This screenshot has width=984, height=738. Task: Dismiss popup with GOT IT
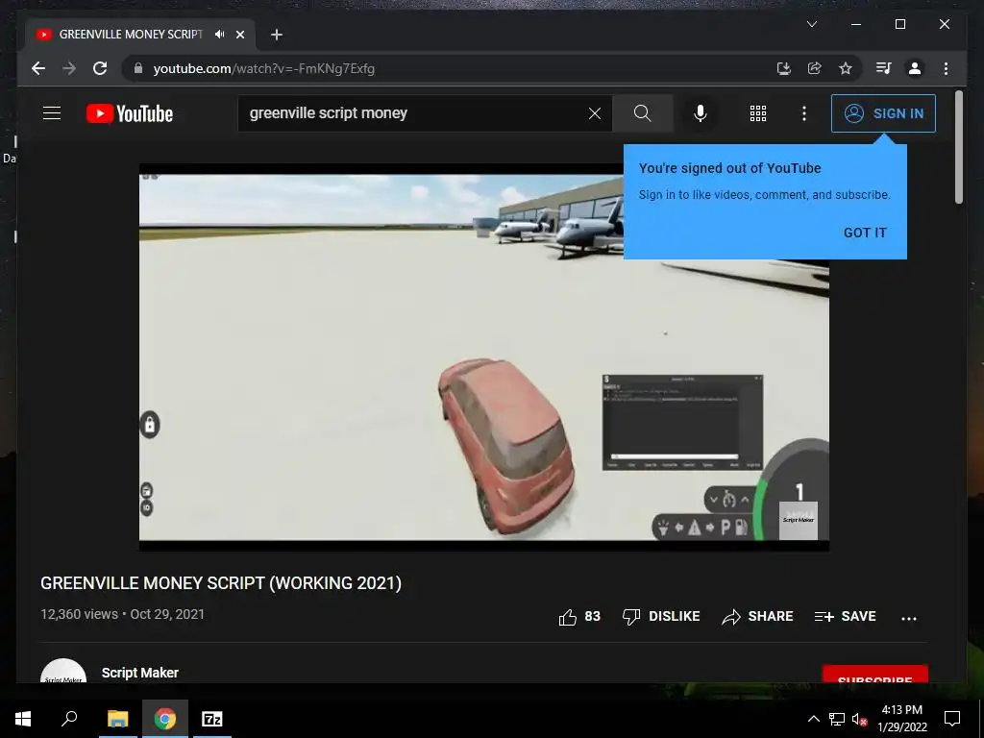(865, 233)
